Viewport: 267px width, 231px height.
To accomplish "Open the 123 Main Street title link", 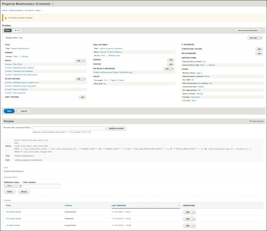I will coord(13,225).
